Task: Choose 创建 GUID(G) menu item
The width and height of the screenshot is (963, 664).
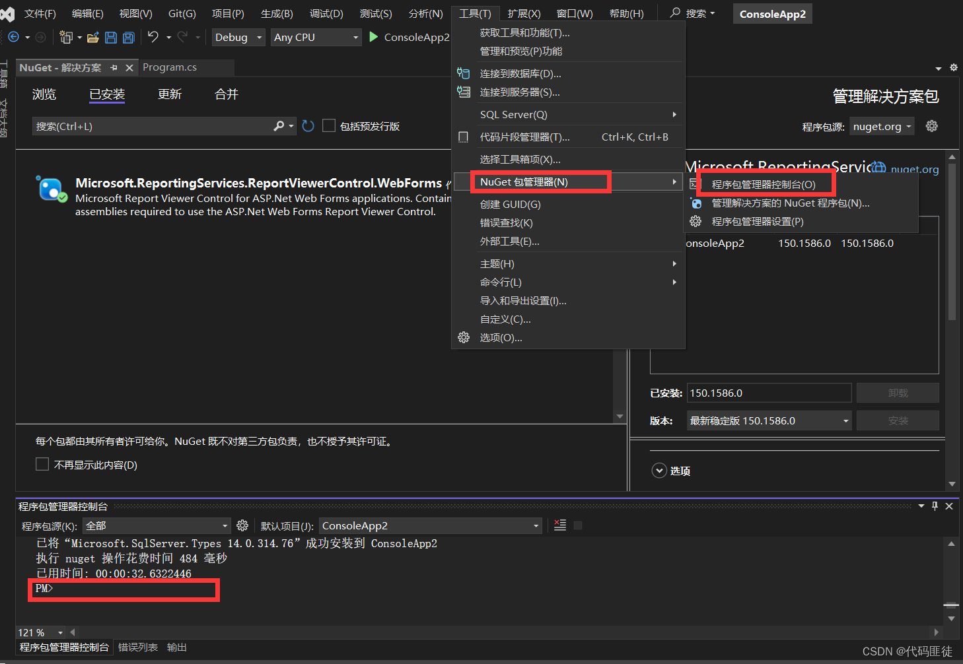Action: [x=569, y=204]
